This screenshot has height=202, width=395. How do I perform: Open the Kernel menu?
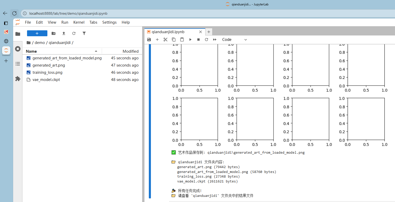[79, 22]
